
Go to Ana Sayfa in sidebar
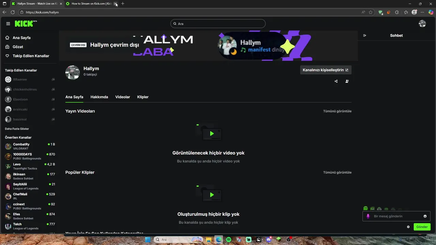point(21,38)
